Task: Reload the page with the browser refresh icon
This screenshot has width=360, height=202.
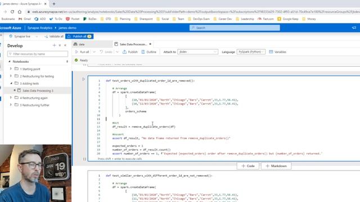Action: click(x=12, y=12)
